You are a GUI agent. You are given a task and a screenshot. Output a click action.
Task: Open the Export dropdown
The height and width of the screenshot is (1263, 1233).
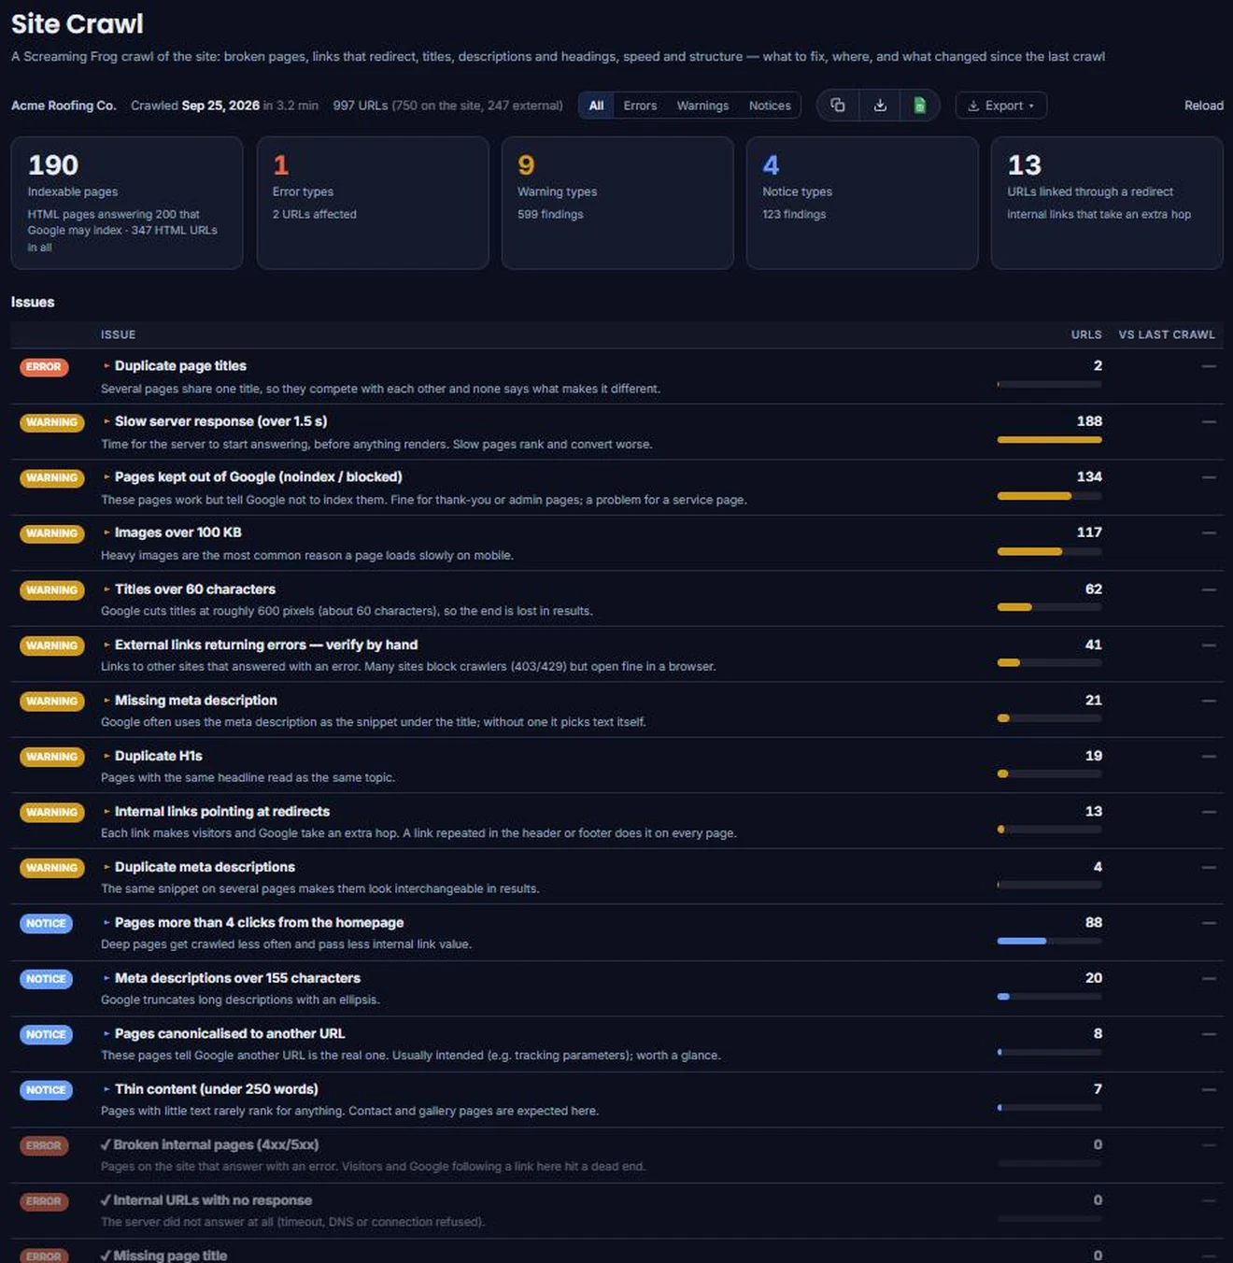point(1000,106)
